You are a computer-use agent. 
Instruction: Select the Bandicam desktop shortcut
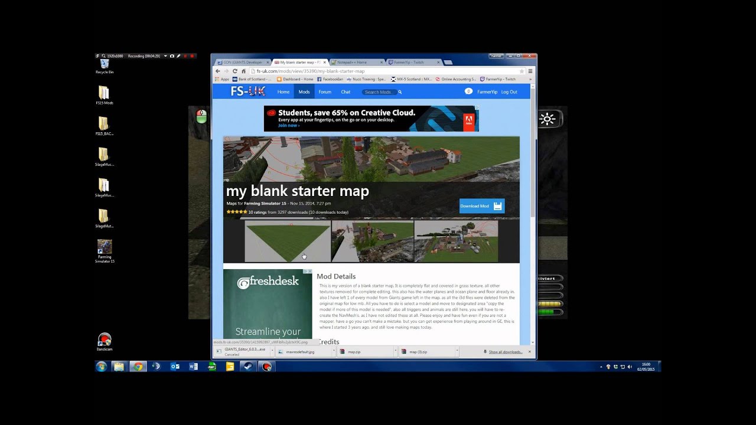(x=105, y=342)
